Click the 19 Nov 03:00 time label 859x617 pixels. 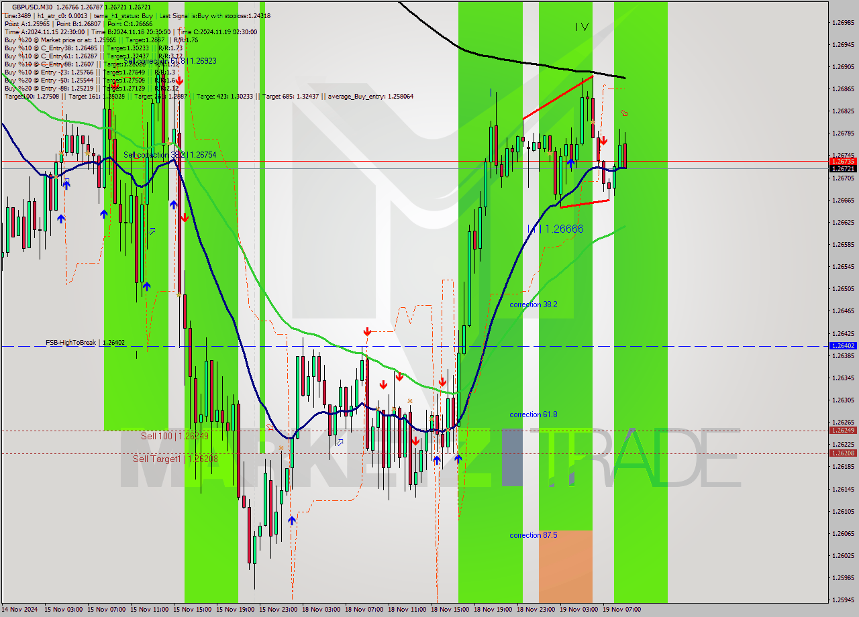(578, 610)
